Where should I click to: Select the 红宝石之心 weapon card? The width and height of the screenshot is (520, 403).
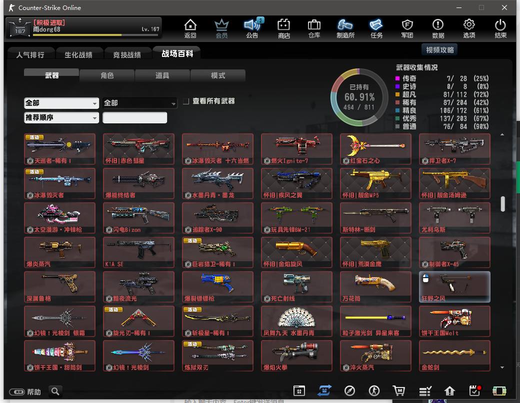[375, 149]
